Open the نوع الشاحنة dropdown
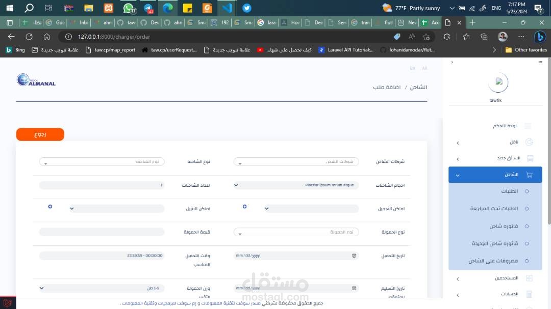Image resolution: width=551 pixels, height=309 pixels. coord(102,162)
